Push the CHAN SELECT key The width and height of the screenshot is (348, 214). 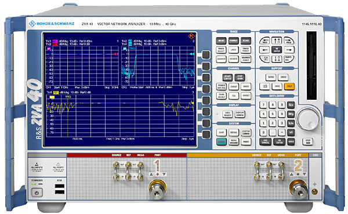222,96
